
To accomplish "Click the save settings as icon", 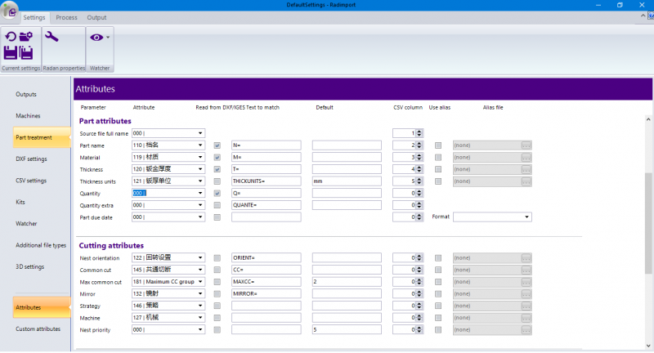I will point(26,54).
